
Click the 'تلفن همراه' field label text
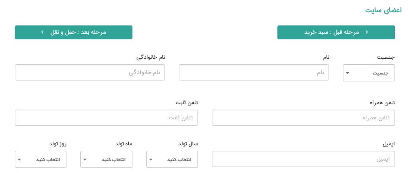382,103
